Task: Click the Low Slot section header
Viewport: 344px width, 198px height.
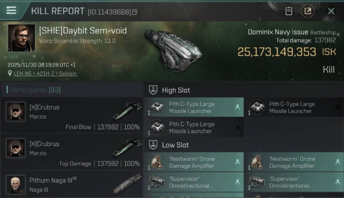Action: (x=175, y=145)
